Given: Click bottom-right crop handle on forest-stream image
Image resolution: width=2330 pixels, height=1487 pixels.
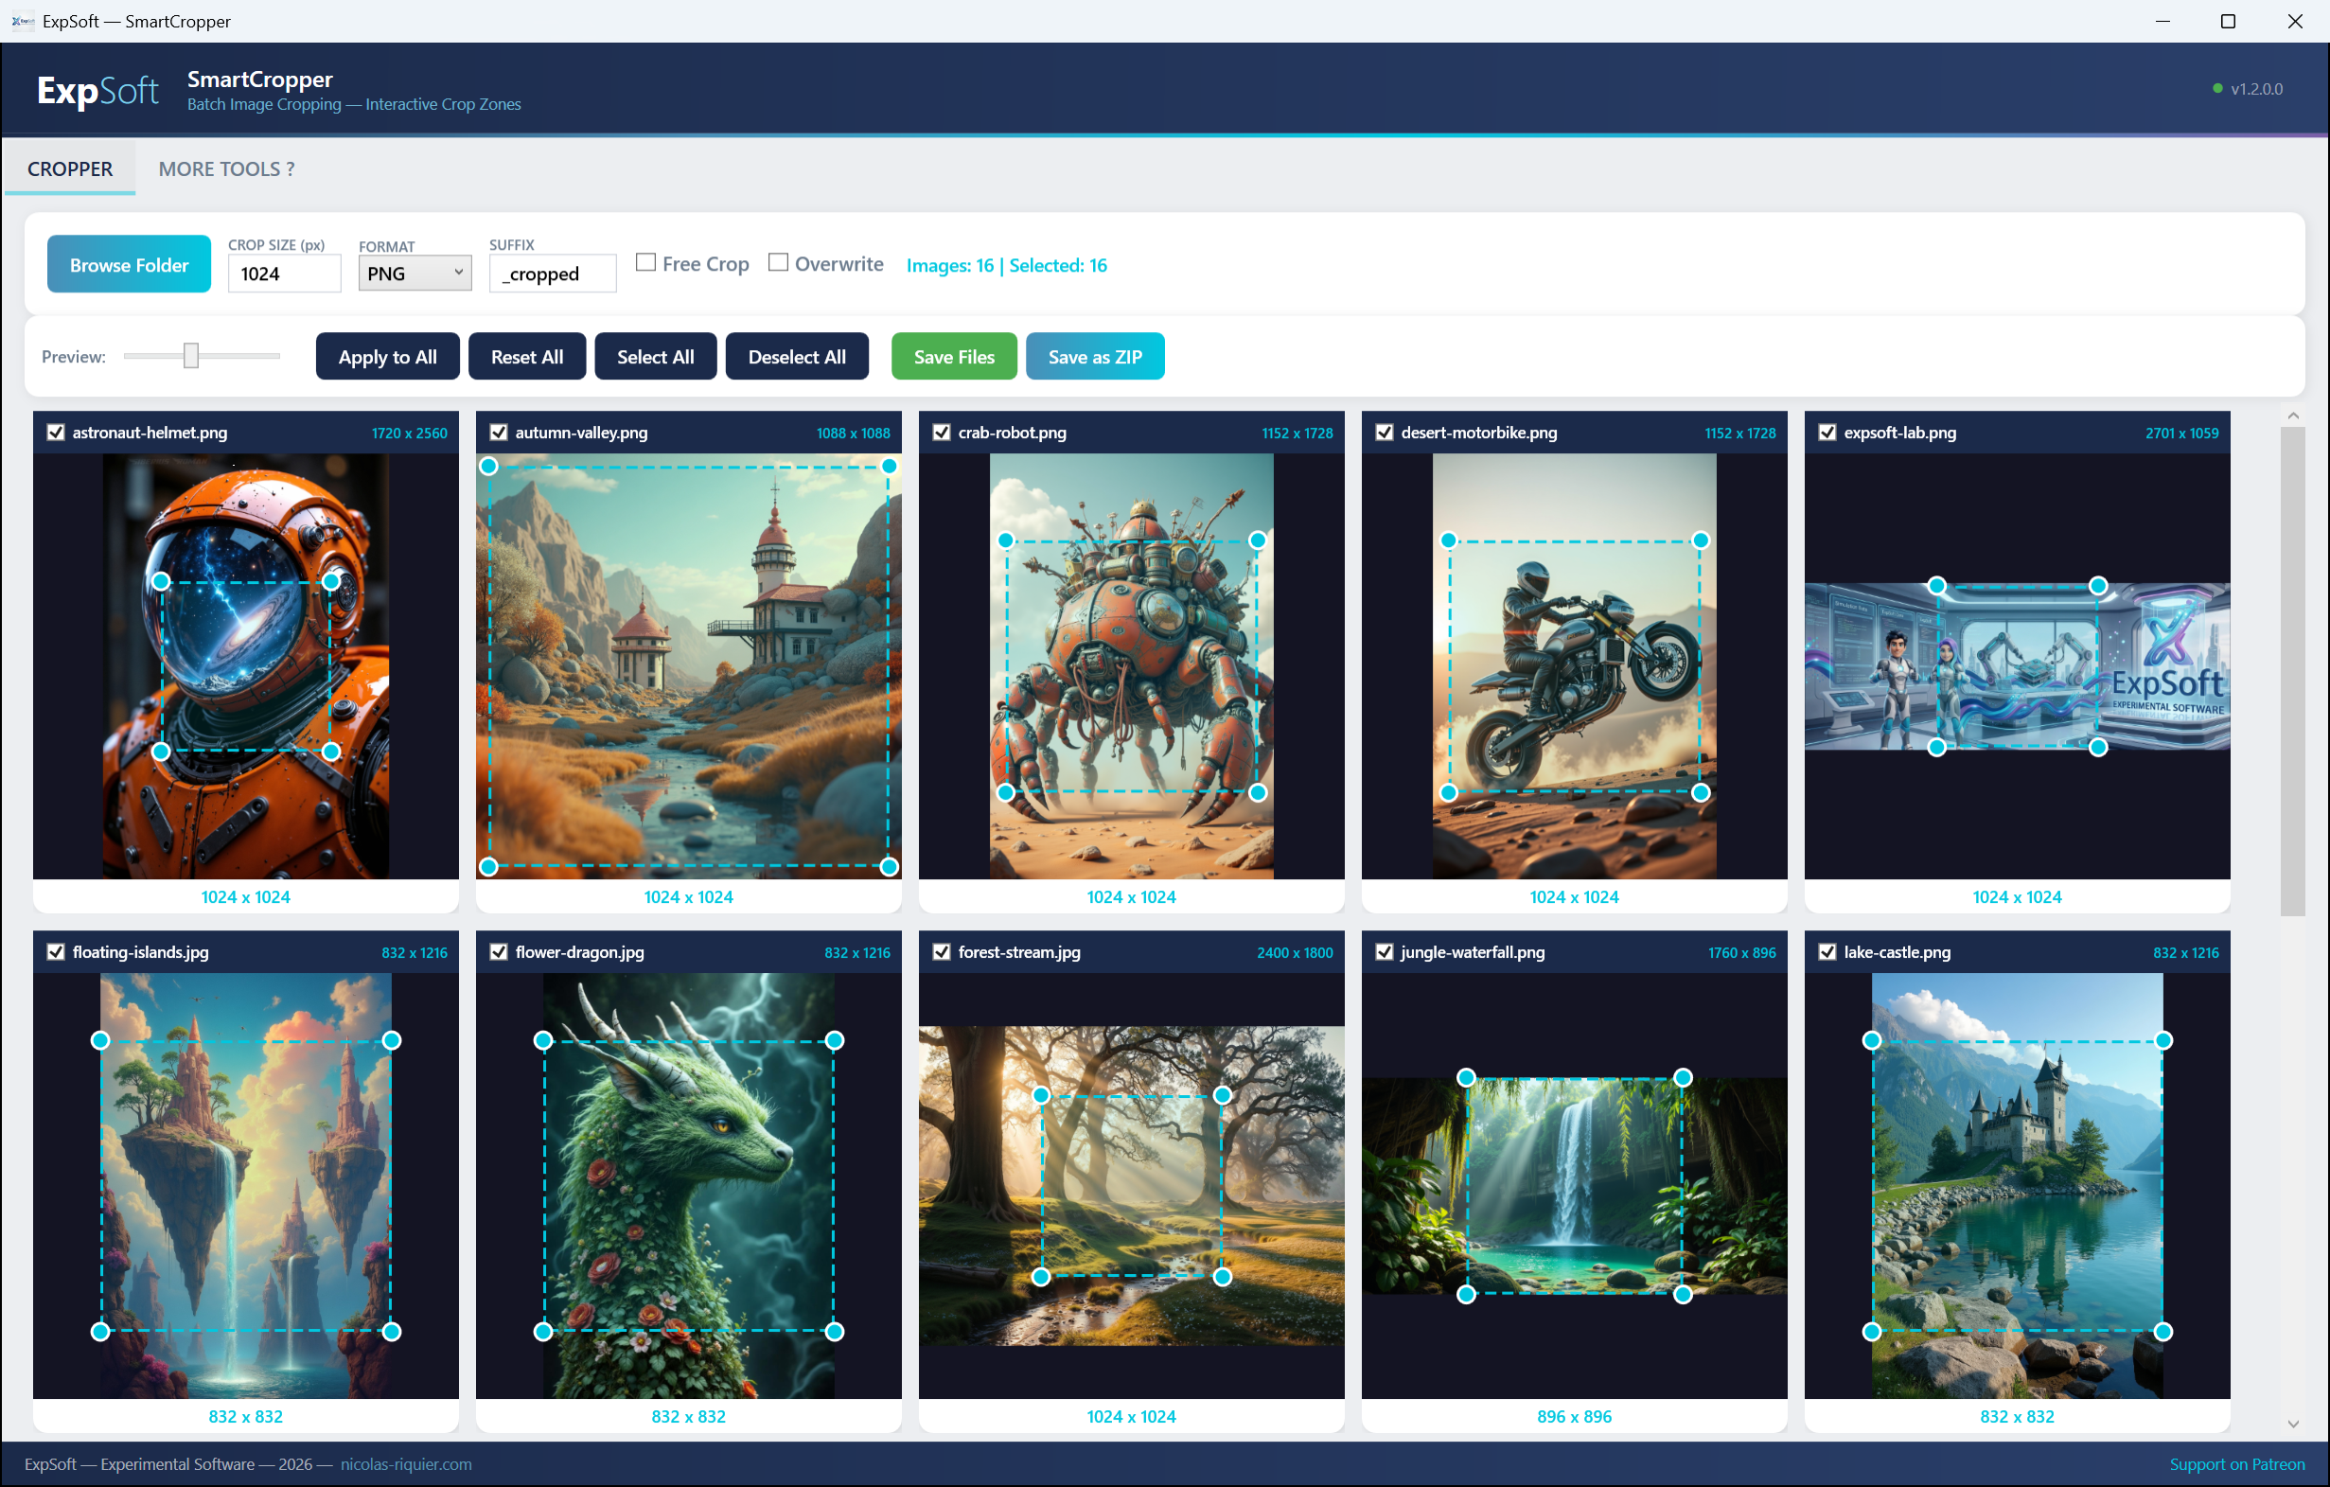Looking at the screenshot, I should 1222,1277.
